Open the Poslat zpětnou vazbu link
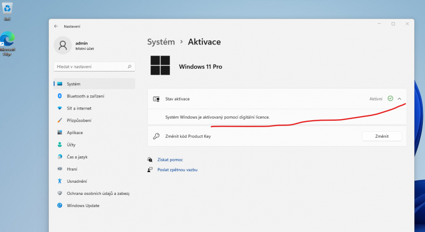Image resolution: width=425 pixels, height=232 pixels. pos(177,170)
